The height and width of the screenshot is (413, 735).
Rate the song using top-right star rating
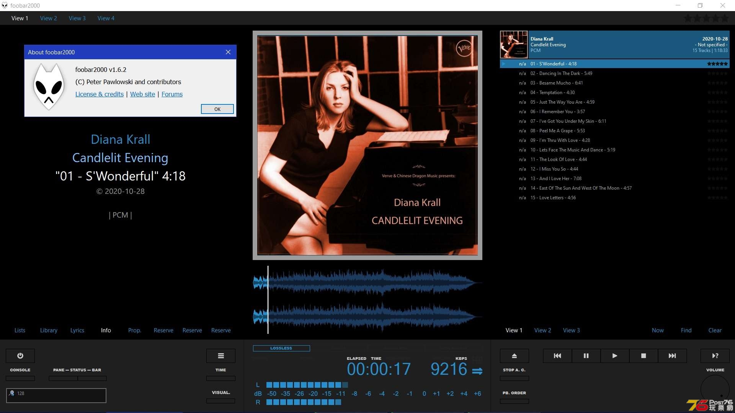(706, 18)
